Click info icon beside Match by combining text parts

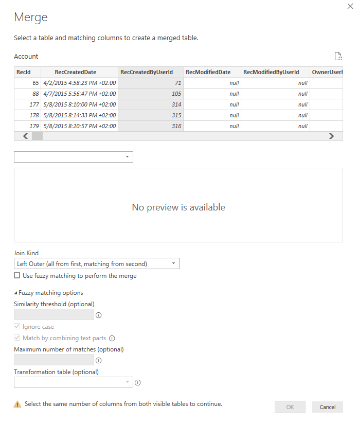click(x=112, y=339)
